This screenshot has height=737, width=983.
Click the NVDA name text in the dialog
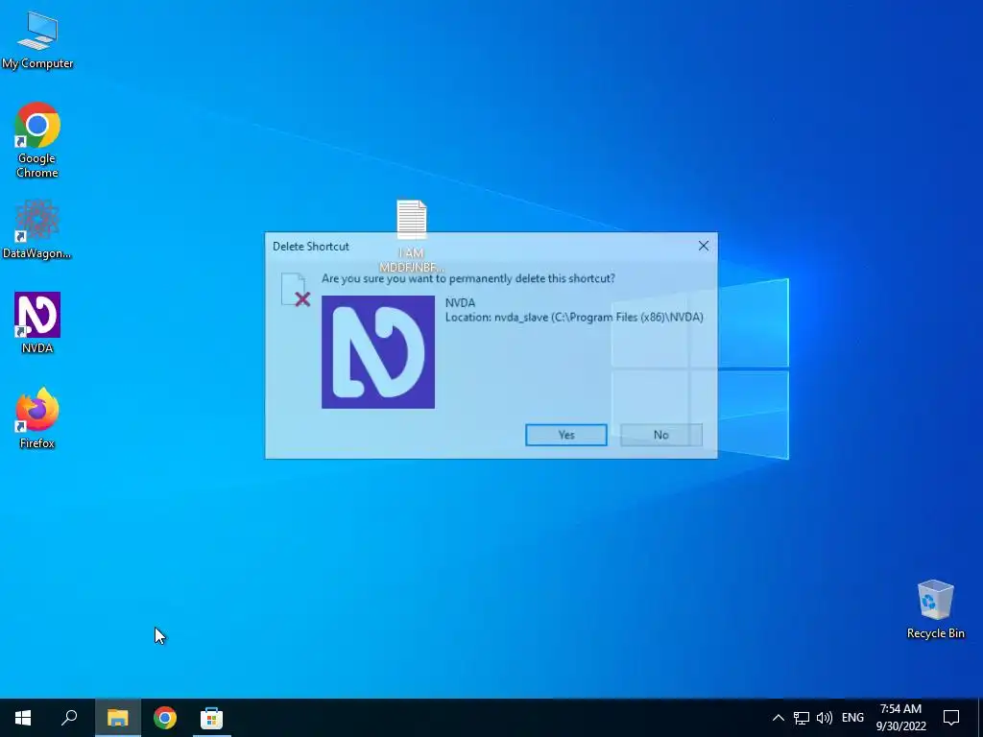click(x=460, y=302)
